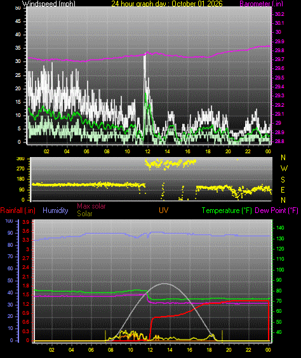Click the 0.3 rainfall axis value

[26, 331]
